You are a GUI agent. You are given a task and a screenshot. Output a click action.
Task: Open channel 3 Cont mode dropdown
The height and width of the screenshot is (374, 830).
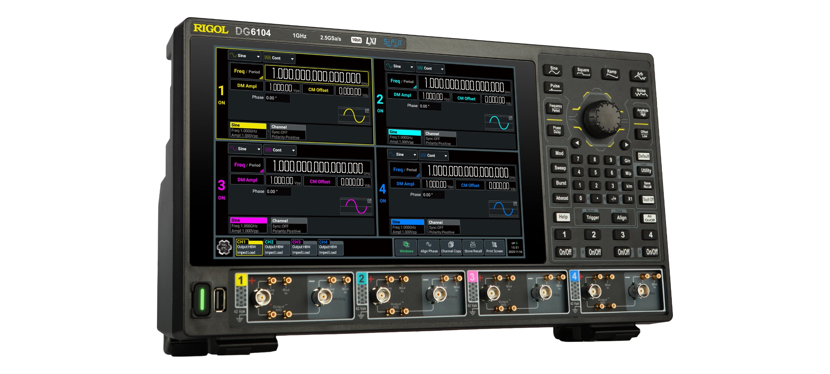click(x=280, y=150)
